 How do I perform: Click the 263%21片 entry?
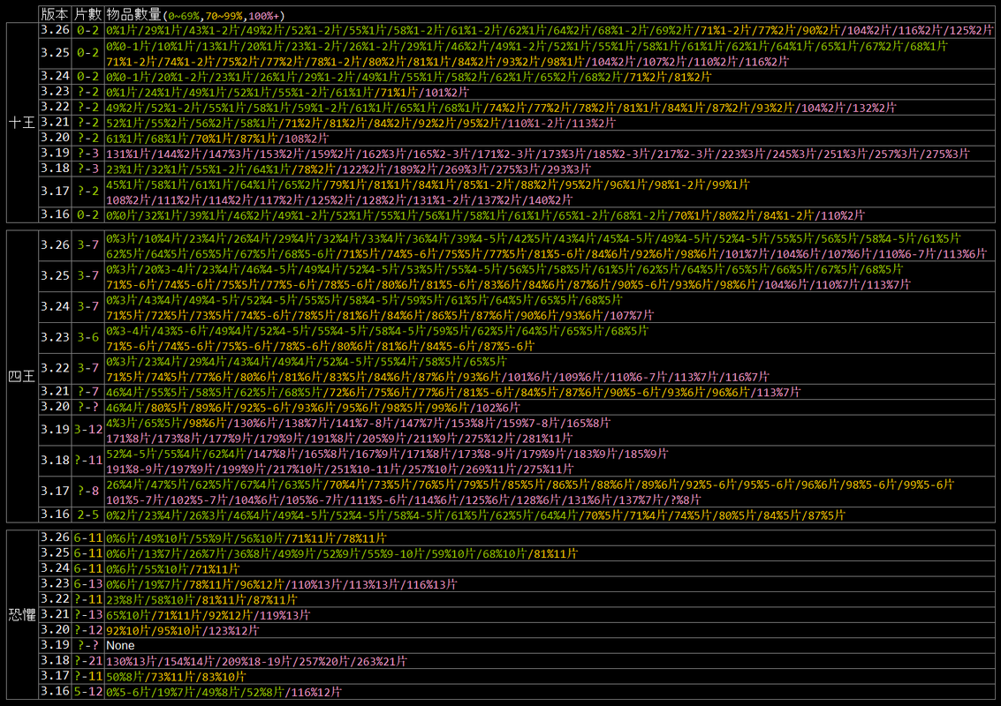[381, 661]
